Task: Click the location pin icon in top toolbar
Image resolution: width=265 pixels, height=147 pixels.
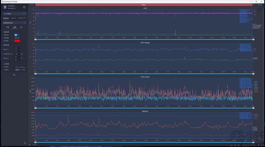Action: tap(254, 5)
